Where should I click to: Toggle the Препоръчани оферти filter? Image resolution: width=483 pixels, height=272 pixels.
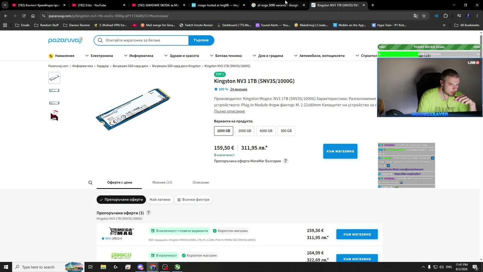point(121,199)
